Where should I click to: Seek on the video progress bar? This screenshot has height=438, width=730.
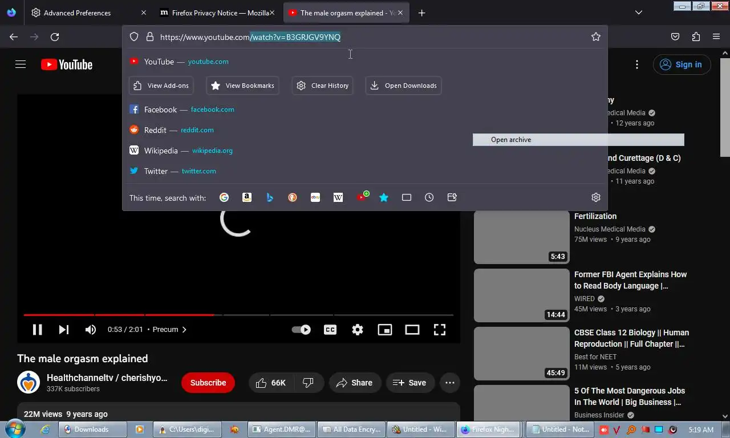(x=238, y=315)
